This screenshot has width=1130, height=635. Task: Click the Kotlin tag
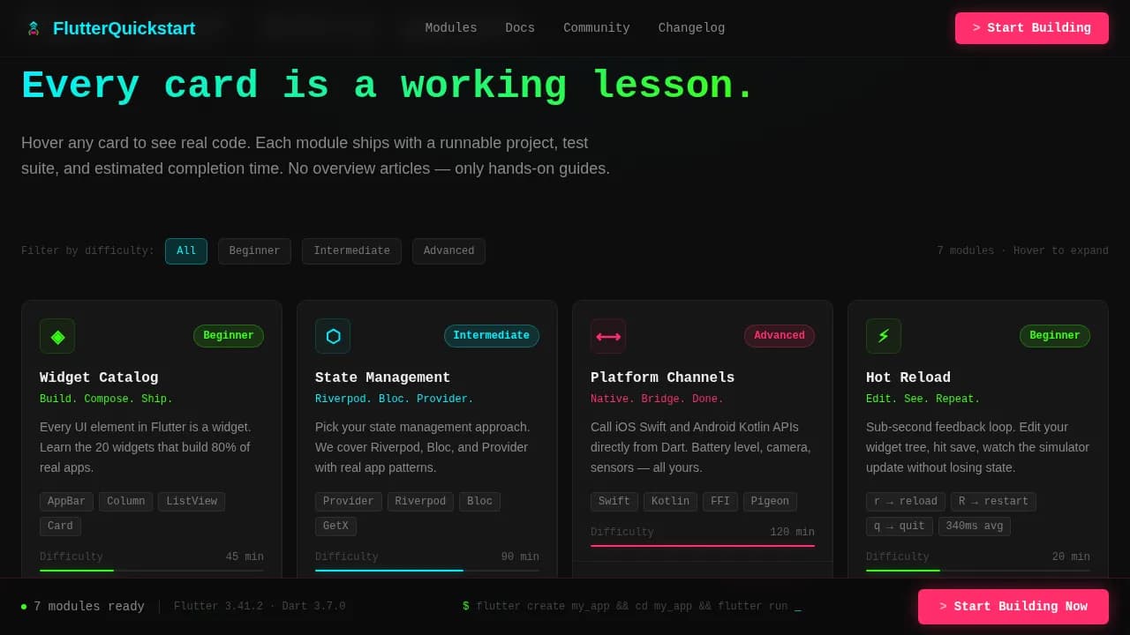[670, 502]
